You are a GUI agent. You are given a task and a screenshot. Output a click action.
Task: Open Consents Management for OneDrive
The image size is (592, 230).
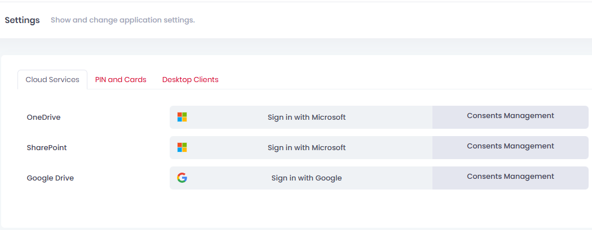(x=510, y=117)
